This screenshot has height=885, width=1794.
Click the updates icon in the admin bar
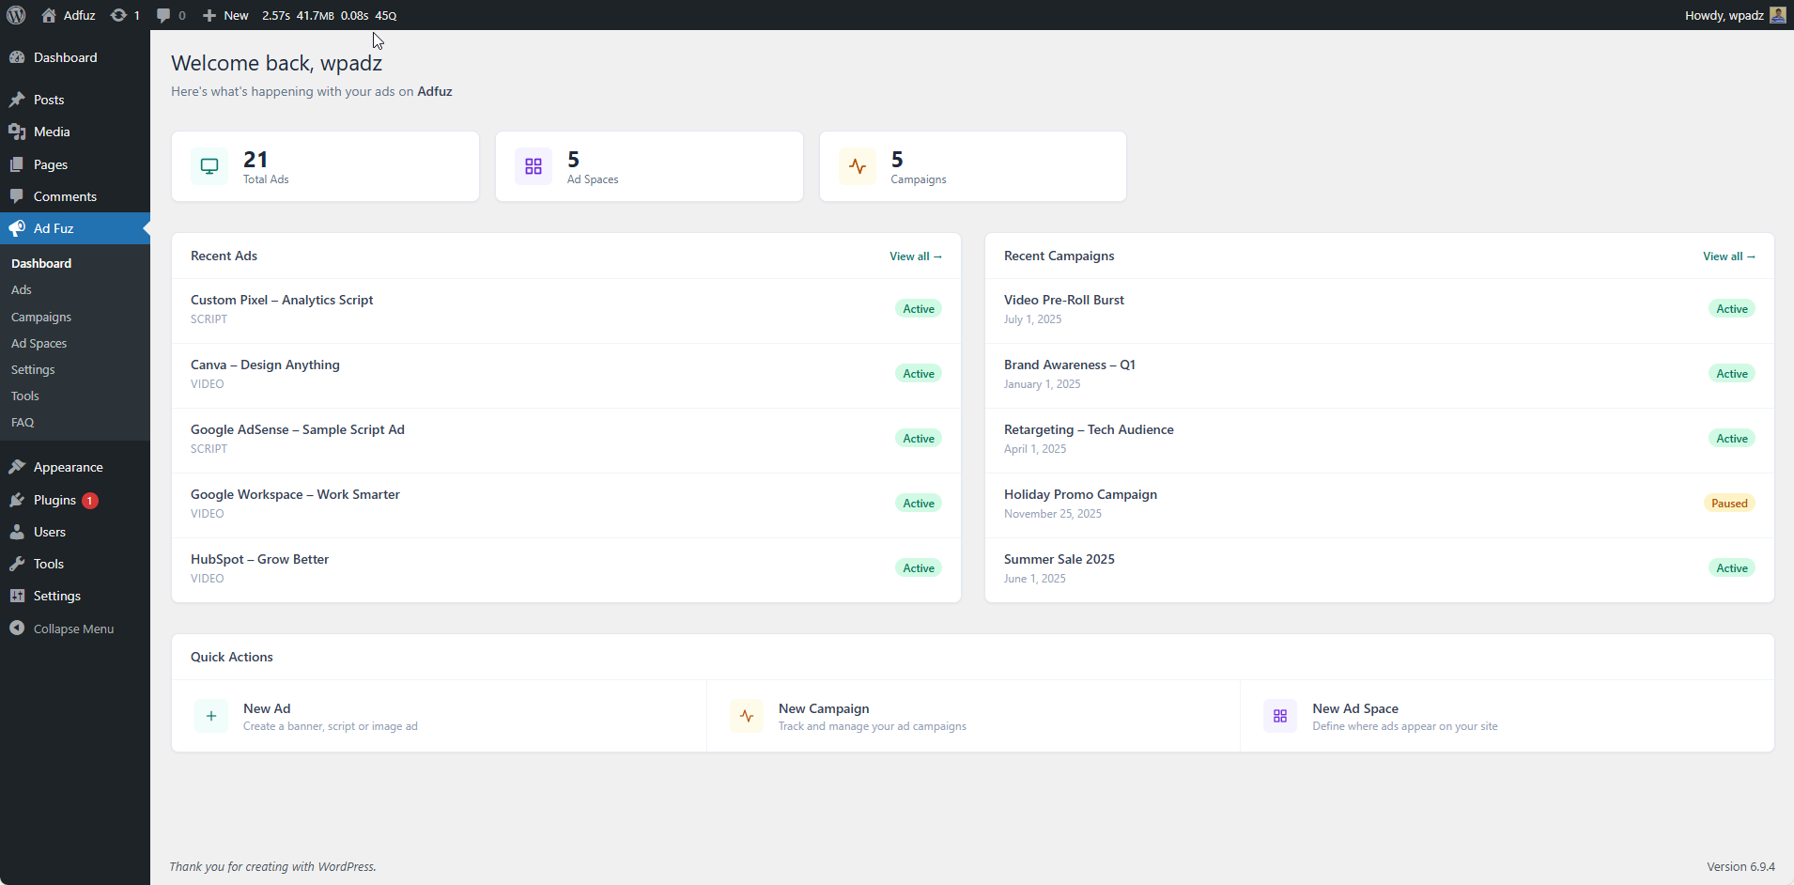pos(116,15)
